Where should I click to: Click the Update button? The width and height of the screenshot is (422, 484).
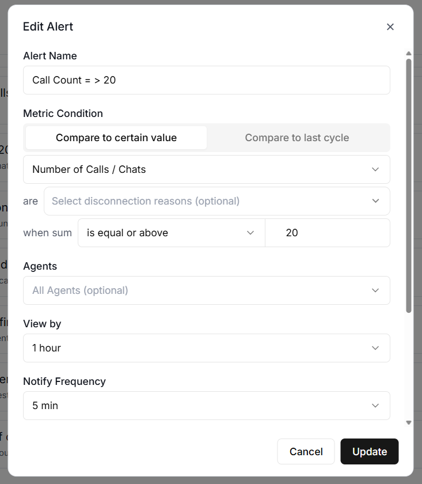(x=369, y=452)
